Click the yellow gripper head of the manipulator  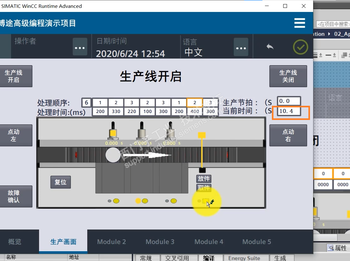coord(202,135)
